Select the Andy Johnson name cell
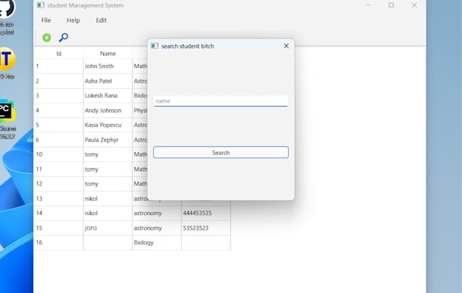This screenshot has height=293, width=462. (108, 111)
